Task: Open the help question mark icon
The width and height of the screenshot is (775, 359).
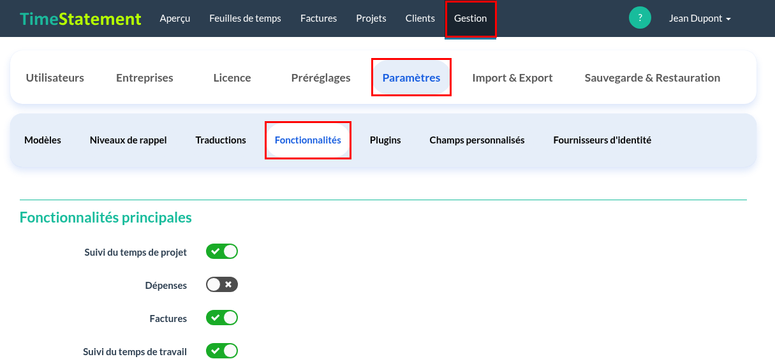Action: [x=640, y=18]
